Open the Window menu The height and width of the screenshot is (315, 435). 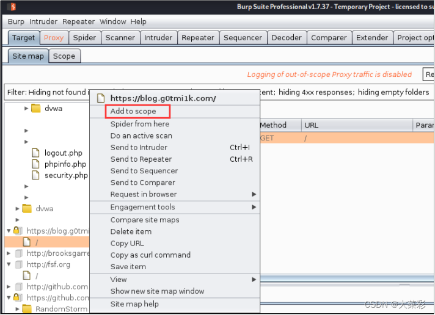[x=112, y=21]
